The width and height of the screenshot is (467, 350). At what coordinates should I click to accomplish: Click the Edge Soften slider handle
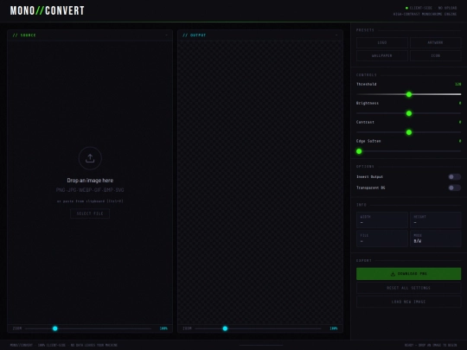tap(359, 151)
